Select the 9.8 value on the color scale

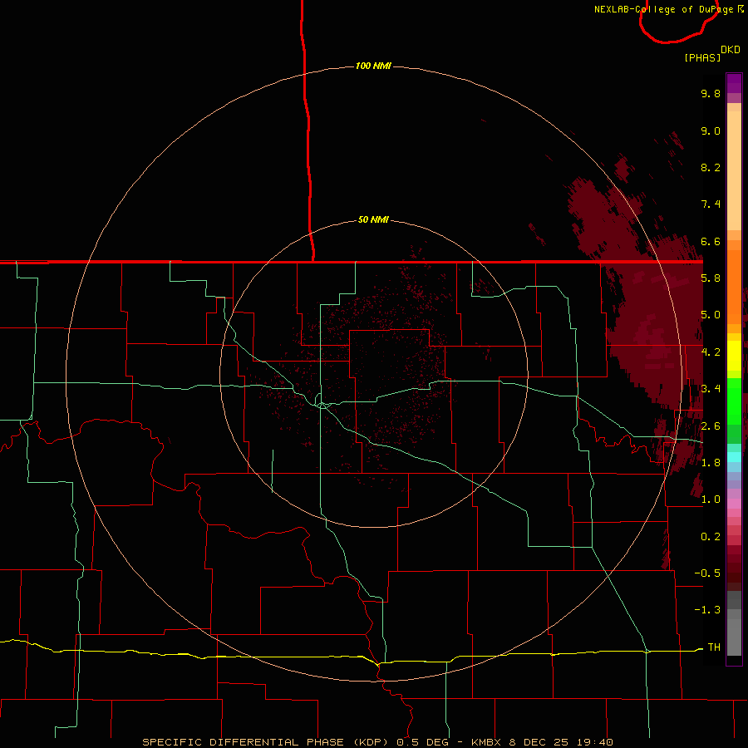[x=711, y=93]
